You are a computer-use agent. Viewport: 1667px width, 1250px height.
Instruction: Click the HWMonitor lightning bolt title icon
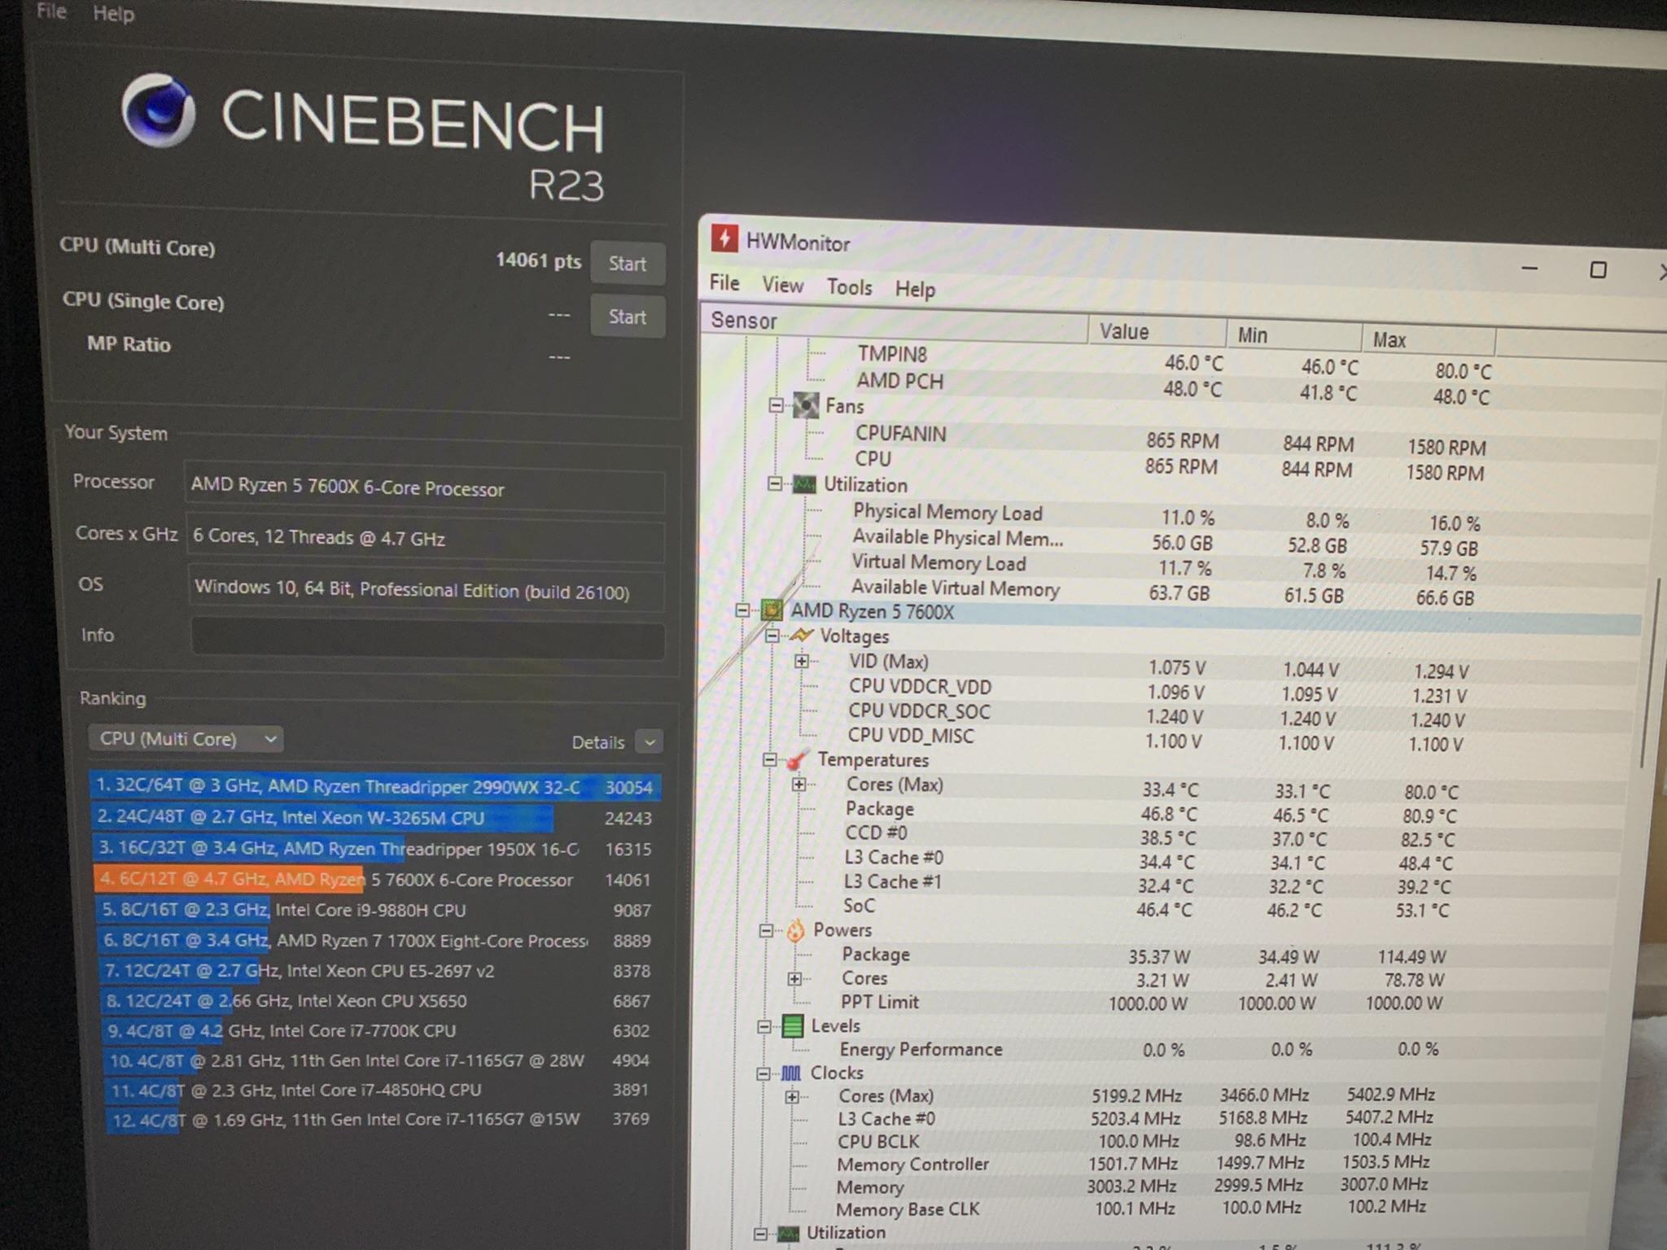pyautogui.click(x=724, y=238)
